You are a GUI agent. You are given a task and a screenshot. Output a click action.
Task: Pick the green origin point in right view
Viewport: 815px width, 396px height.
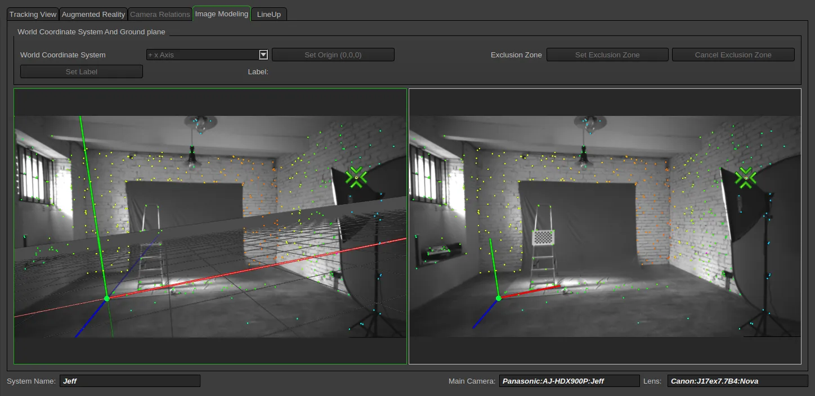point(498,298)
